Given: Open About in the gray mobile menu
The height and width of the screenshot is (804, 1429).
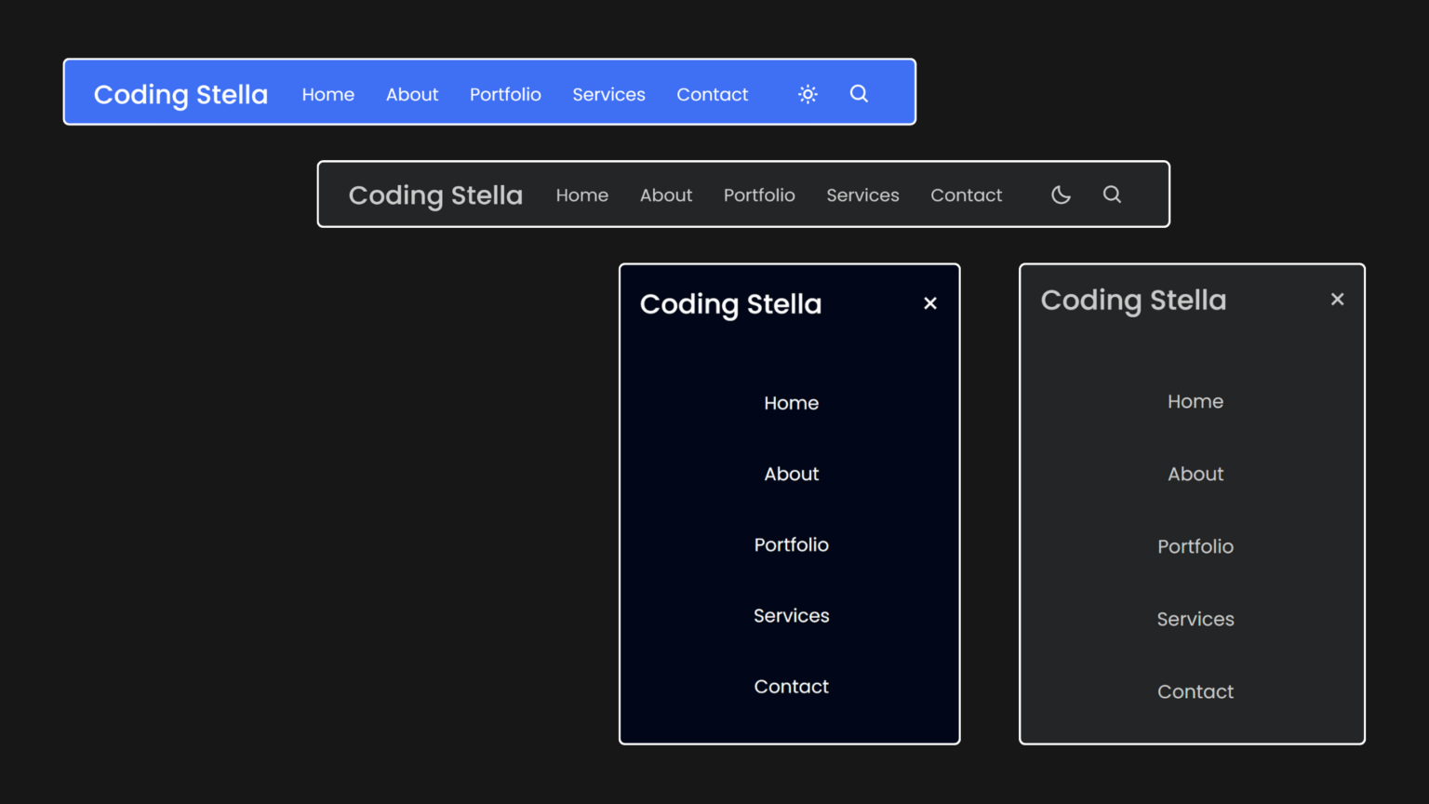Looking at the screenshot, I should pos(1195,474).
